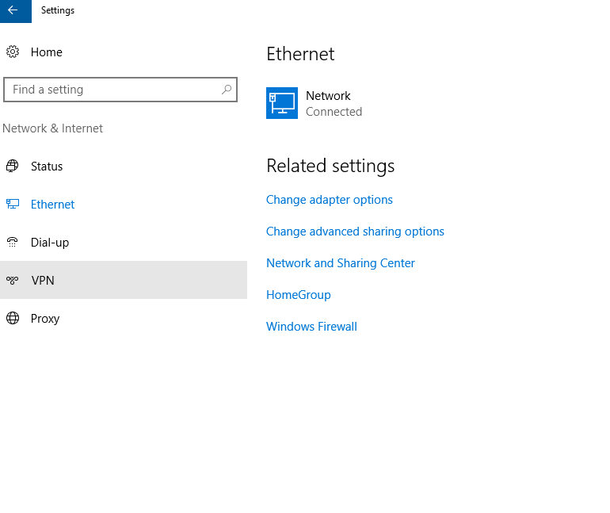Screen dimensions: 610x513
Task: Open Network and Sharing Center
Action: point(341,263)
